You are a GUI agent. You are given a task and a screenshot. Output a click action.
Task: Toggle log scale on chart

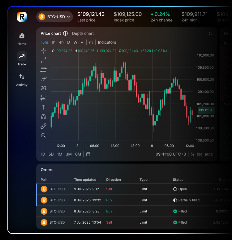(x=200, y=154)
